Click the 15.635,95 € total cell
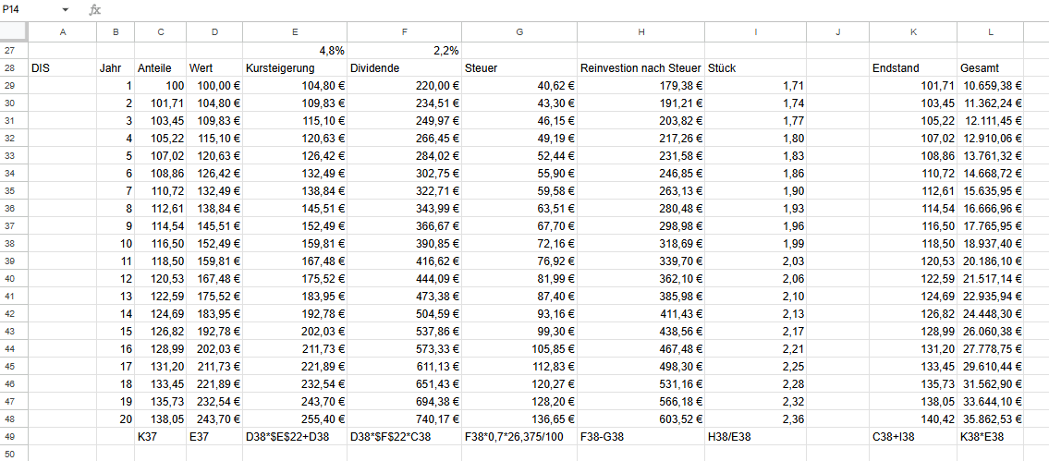Screen dimensions: 1049x461 (990, 190)
